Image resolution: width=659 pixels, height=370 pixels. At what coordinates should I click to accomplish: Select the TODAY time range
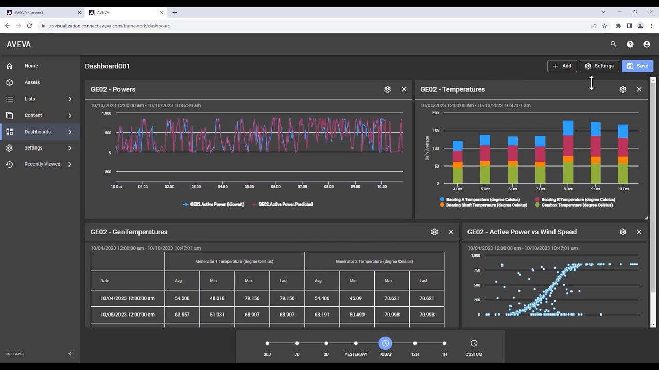click(385, 343)
